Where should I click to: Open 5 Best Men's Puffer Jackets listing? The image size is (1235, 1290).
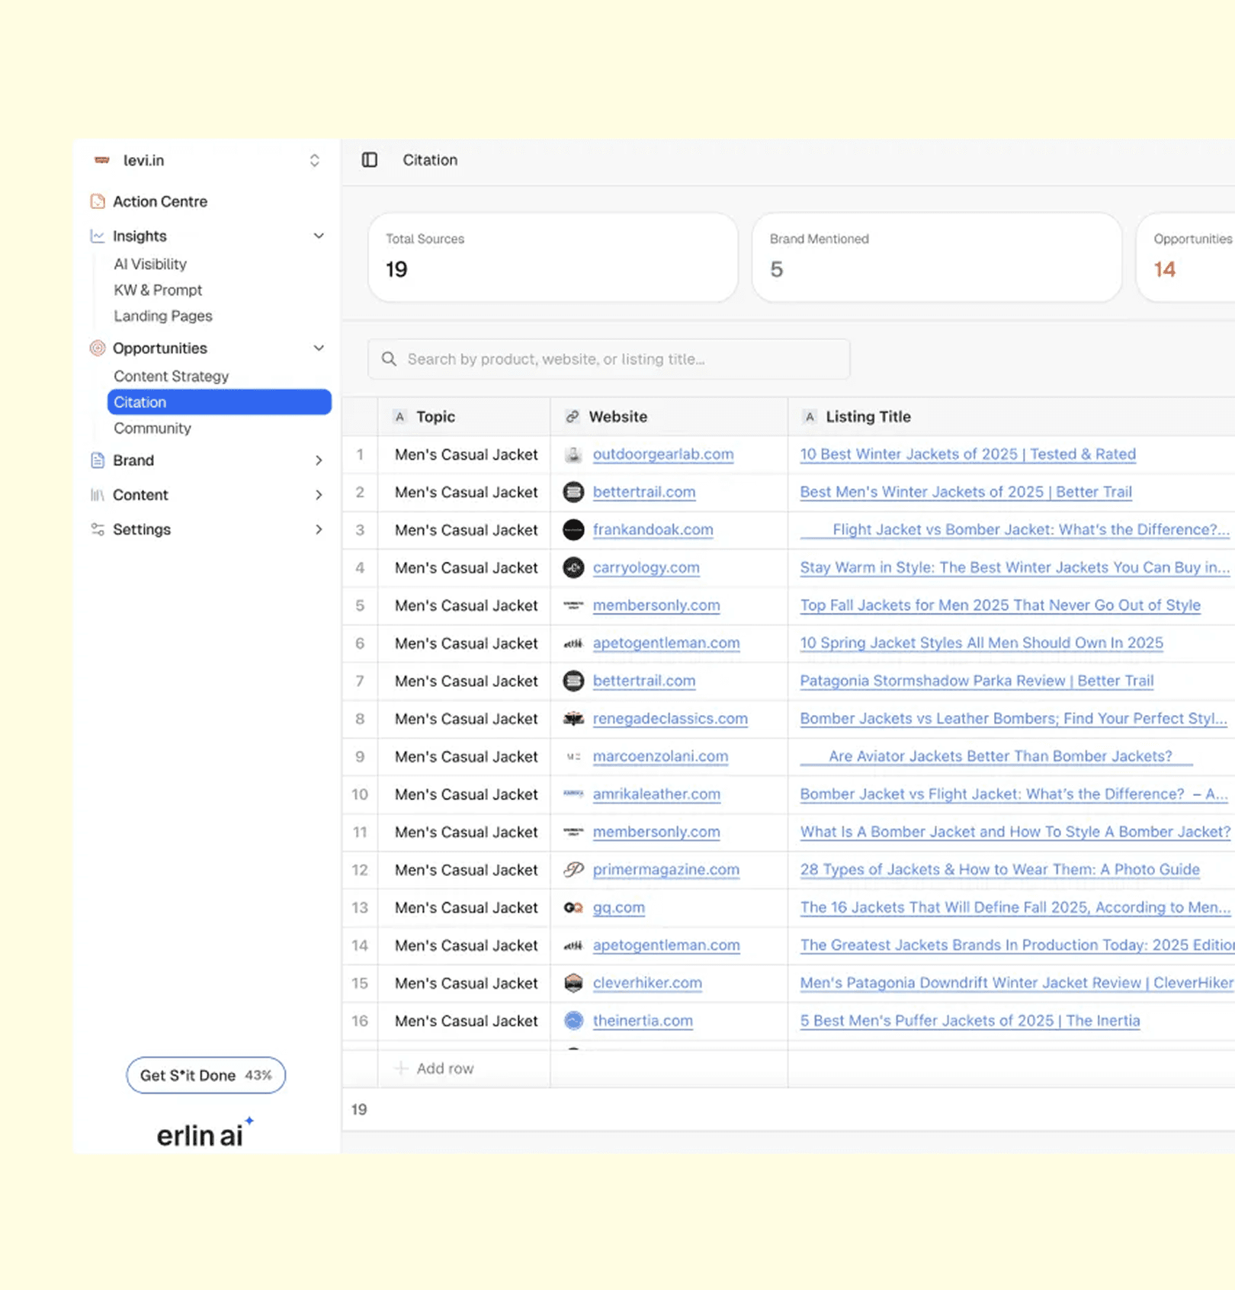970,1021
